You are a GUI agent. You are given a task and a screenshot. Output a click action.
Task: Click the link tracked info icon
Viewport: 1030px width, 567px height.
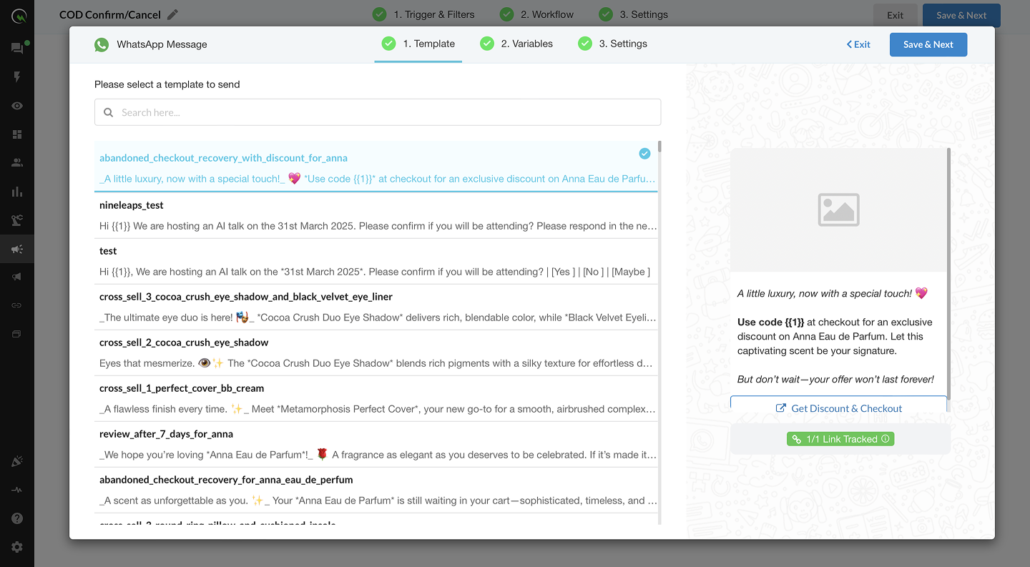pos(886,439)
